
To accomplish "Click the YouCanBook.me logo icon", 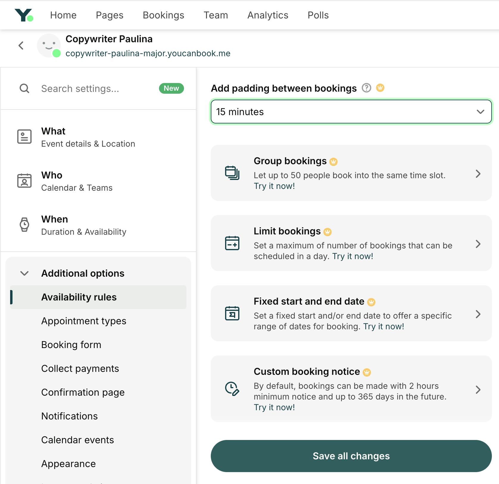I will [24, 15].
